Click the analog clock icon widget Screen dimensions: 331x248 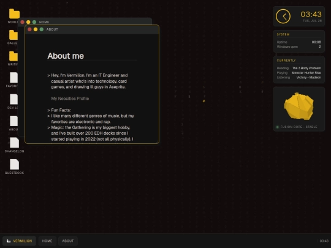coord(283,17)
